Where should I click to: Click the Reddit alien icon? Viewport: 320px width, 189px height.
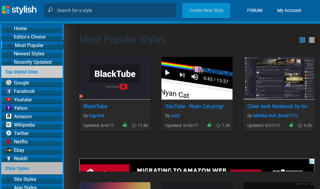point(9,158)
